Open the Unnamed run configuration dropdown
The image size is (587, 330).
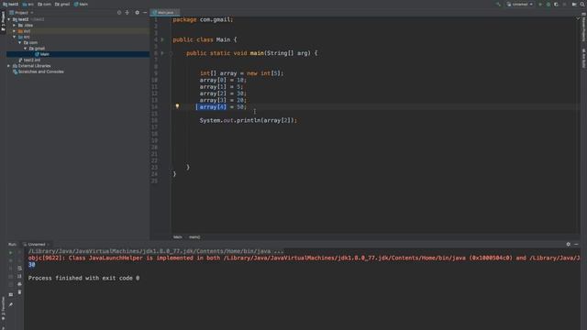[520, 4]
